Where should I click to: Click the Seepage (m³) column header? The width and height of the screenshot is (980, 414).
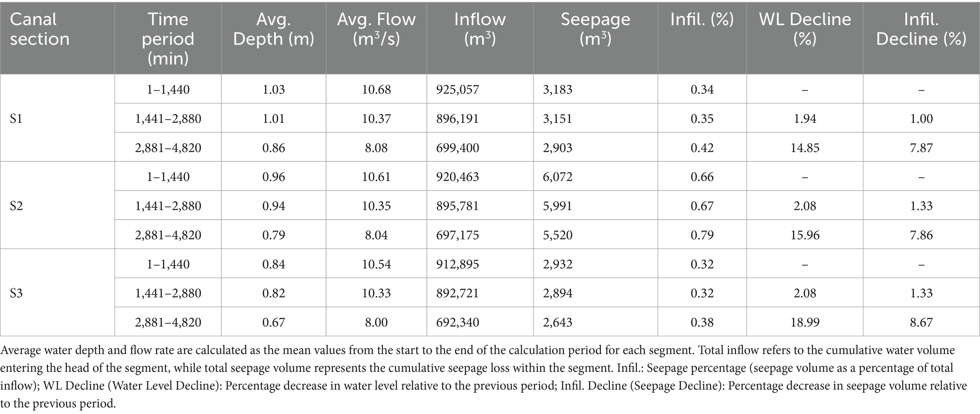[x=595, y=29]
